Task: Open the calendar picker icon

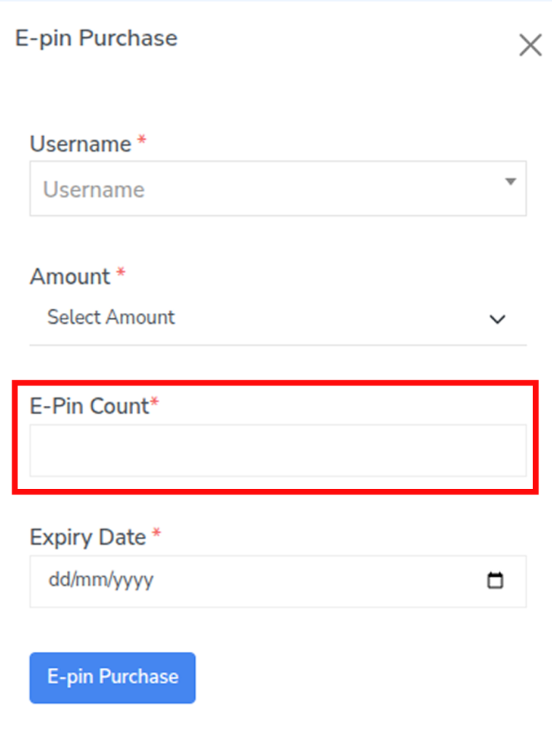Action: [x=495, y=581]
